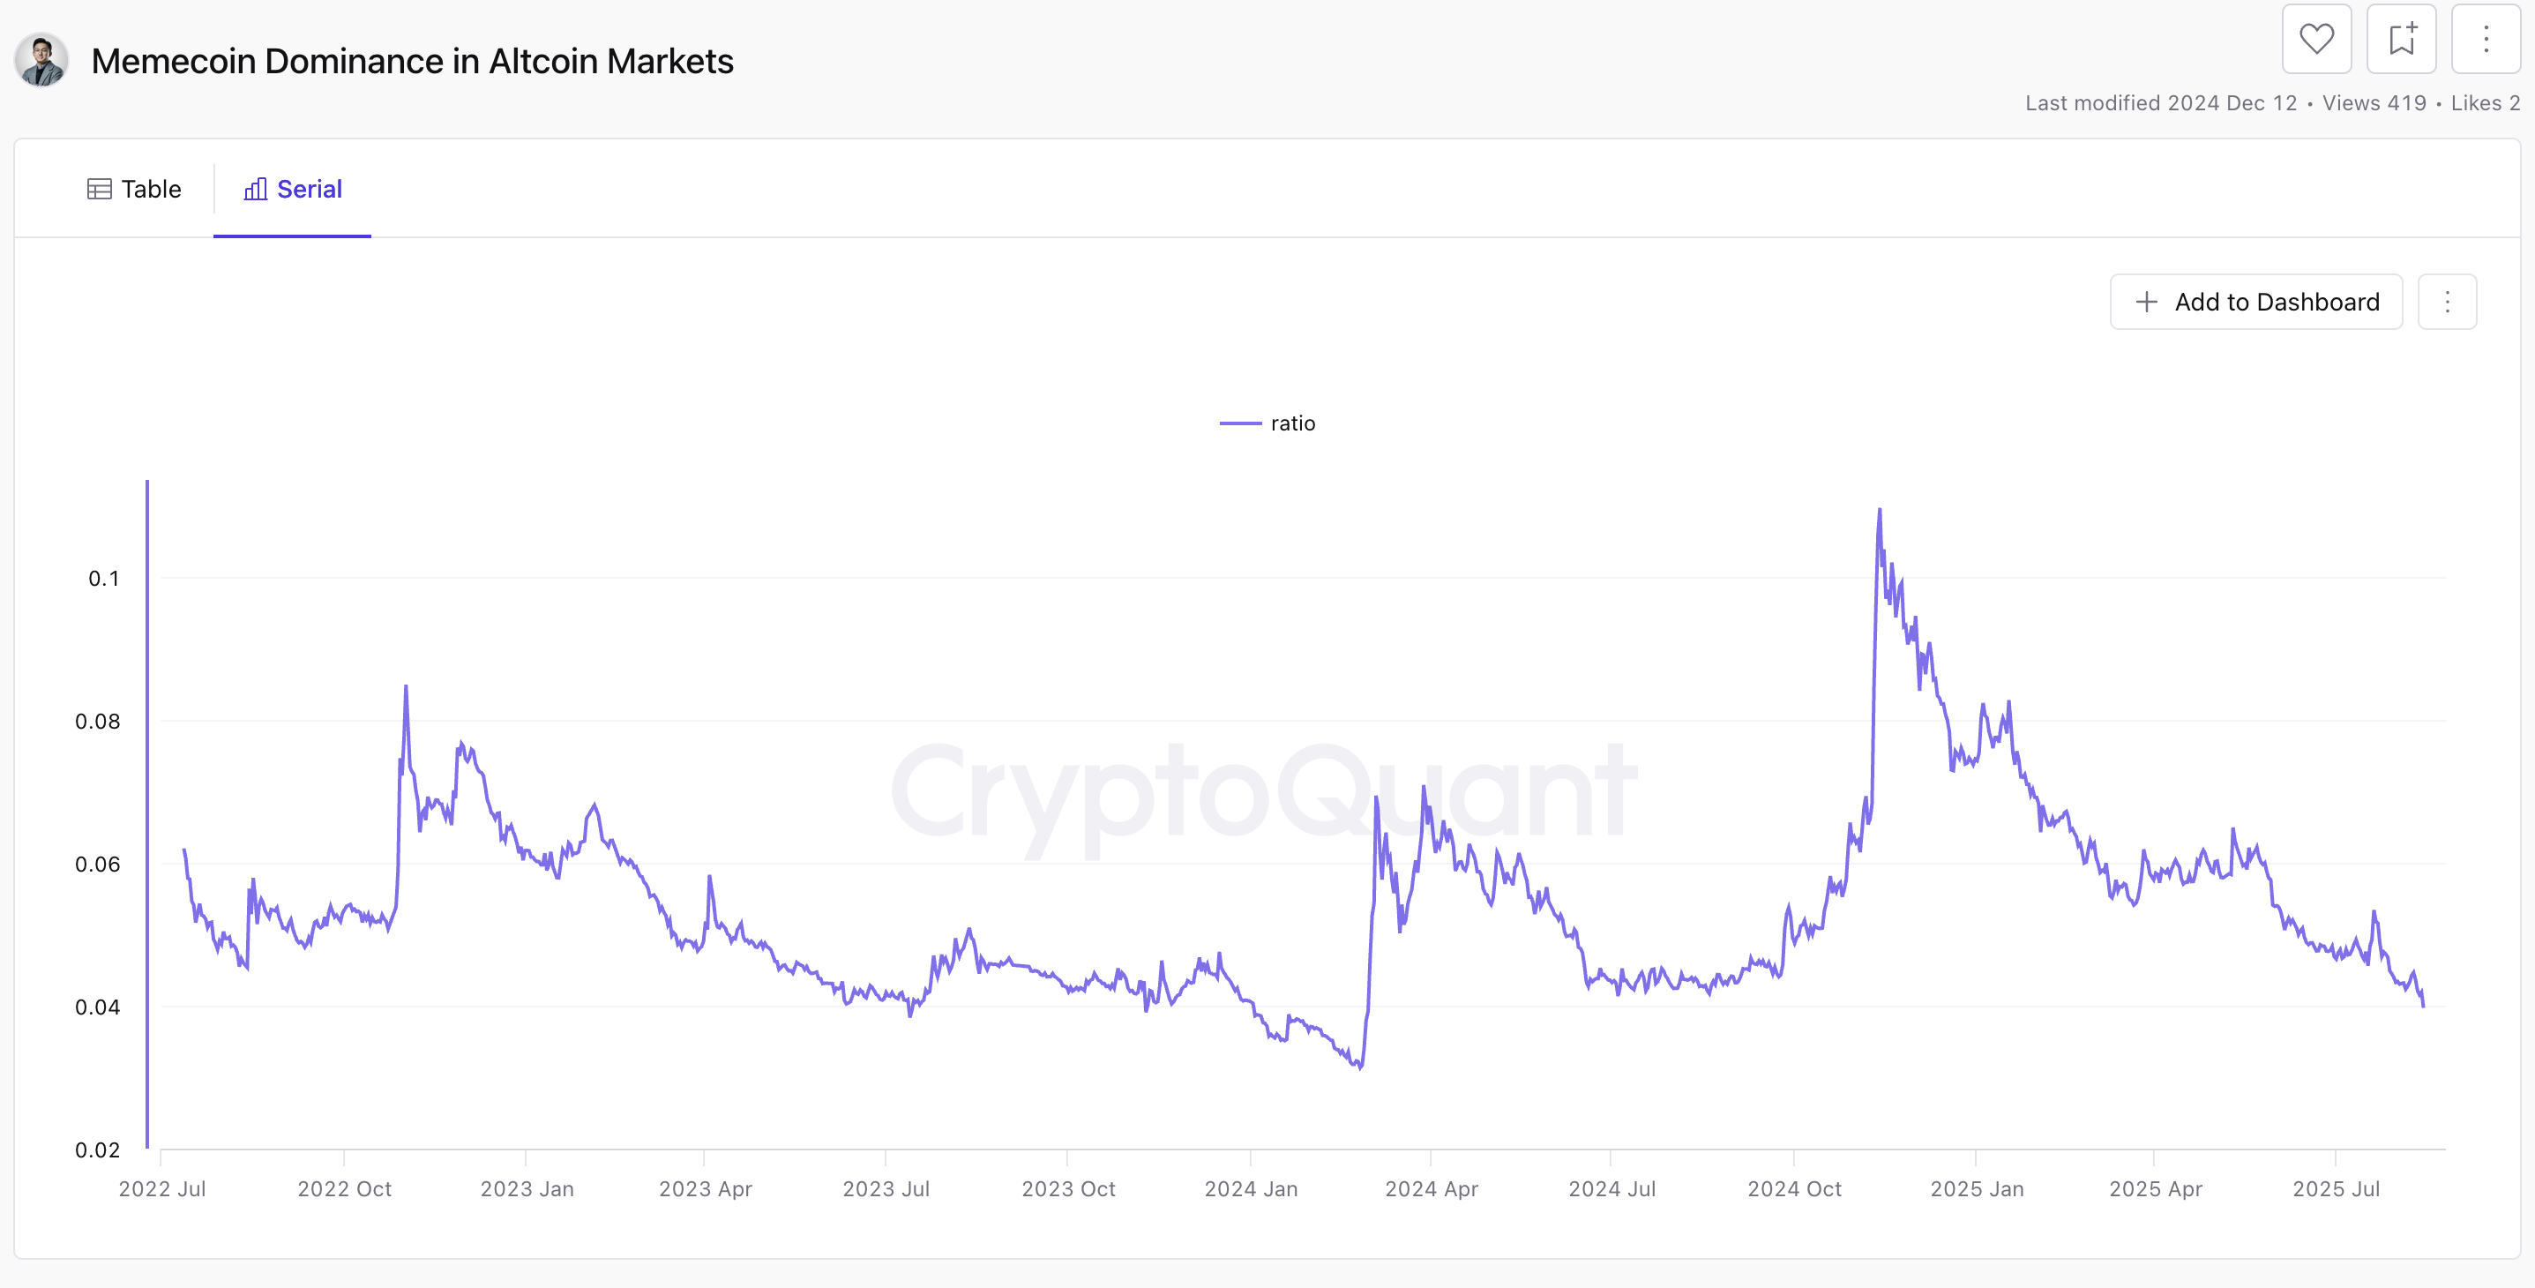The height and width of the screenshot is (1288, 2535).
Task: Open Memecoin Dominance in Altcoin Markets title link
Action: 412,60
